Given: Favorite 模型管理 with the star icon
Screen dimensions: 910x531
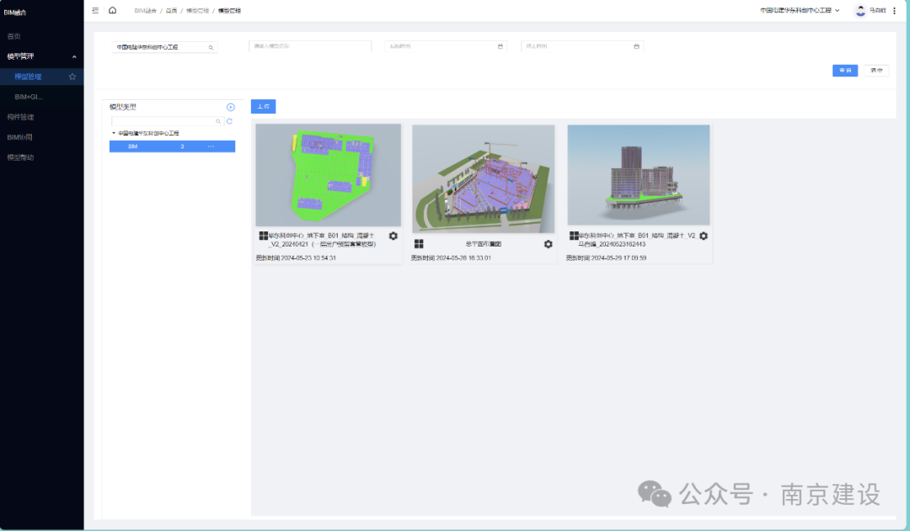Looking at the screenshot, I should (x=72, y=77).
